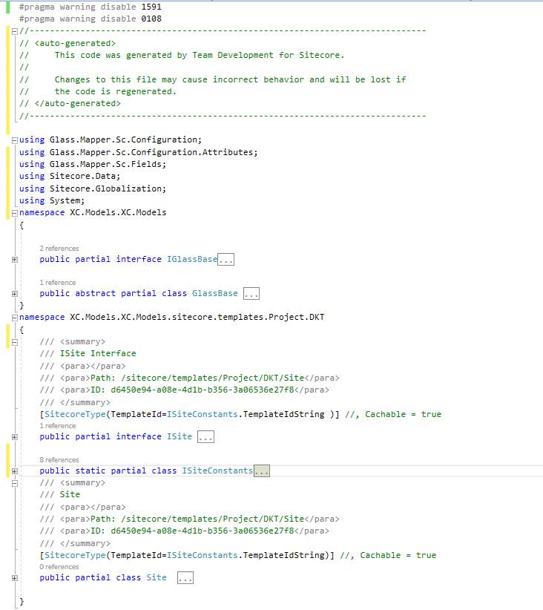Click '// <auto-generated>' opening comment
543x610 pixels.
pos(68,43)
